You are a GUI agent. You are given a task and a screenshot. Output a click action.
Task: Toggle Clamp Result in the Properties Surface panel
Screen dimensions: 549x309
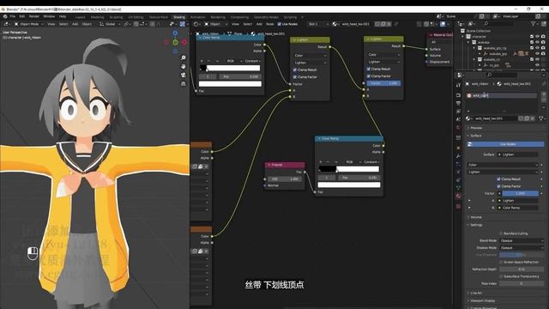point(498,179)
